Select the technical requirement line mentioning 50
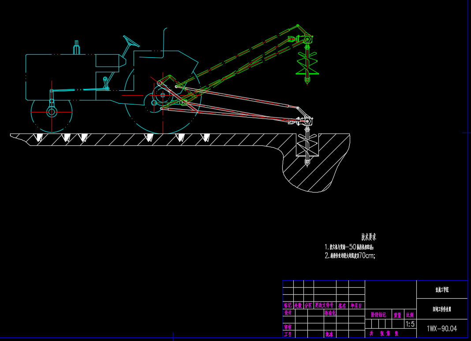The width and height of the screenshot is (471, 341). [x=349, y=247]
